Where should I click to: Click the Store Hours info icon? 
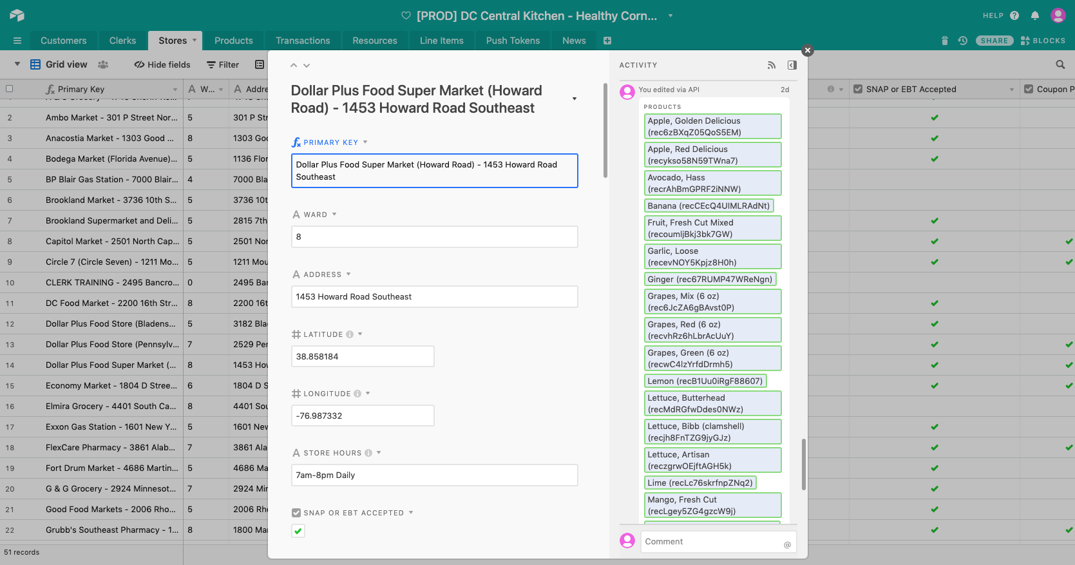[368, 453]
